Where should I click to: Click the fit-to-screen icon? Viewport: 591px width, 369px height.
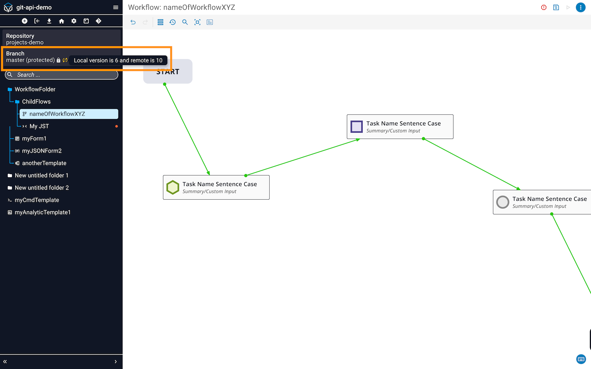click(x=197, y=22)
